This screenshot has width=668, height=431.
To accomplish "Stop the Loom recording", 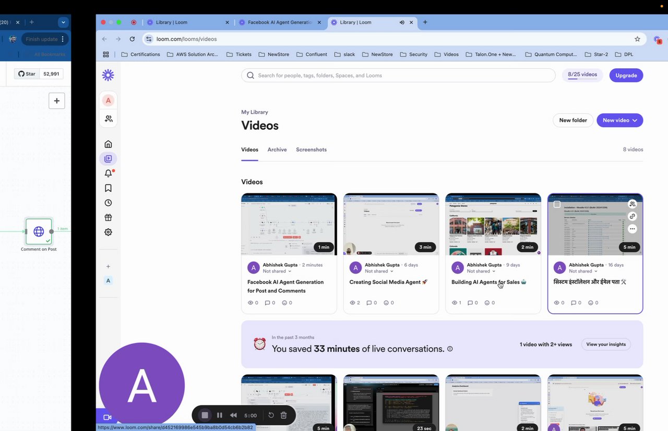I will tap(205, 415).
